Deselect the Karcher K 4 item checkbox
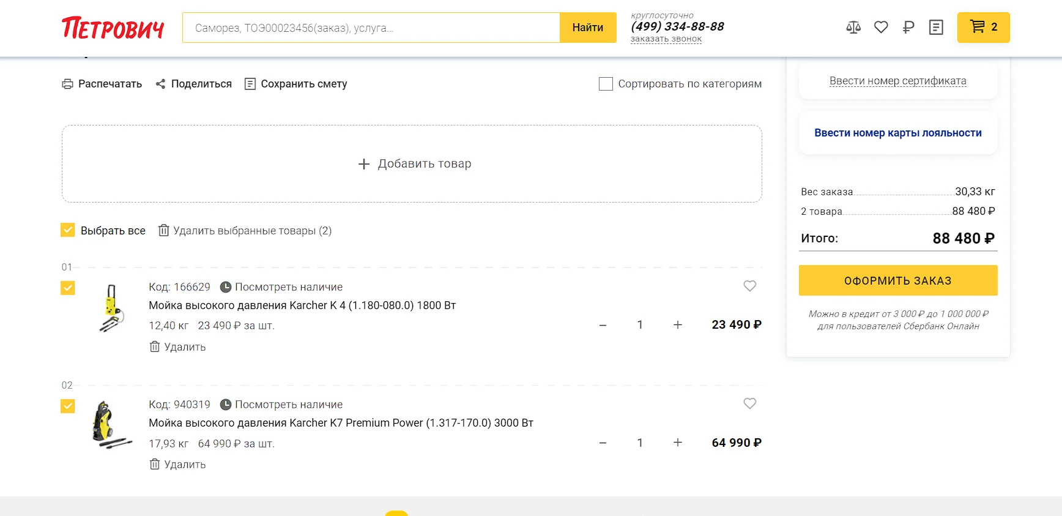The width and height of the screenshot is (1062, 516). point(68,288)
